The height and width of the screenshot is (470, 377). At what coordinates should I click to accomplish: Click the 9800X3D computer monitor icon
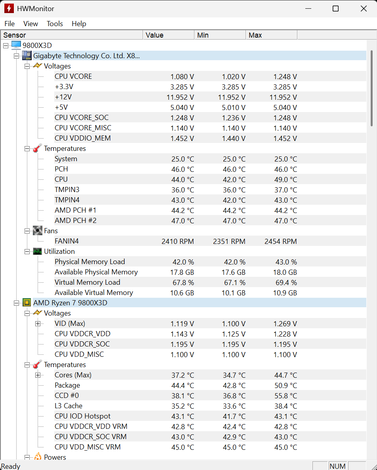click(x=16, y=46)
